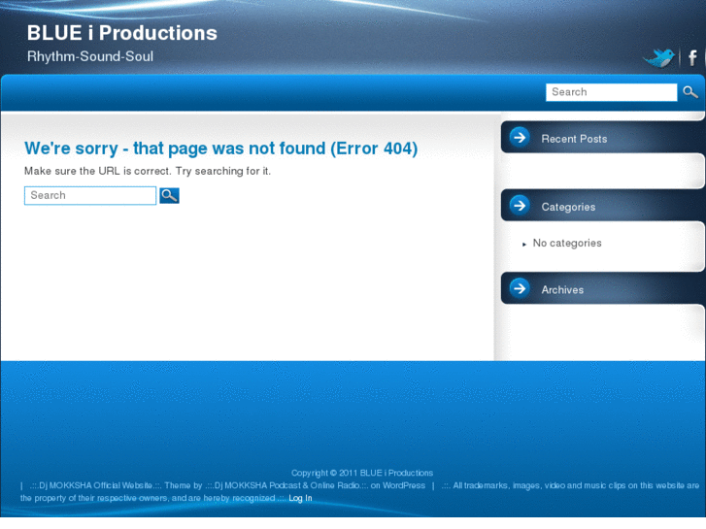Open the Facebook icon link
This screenshot has height=529, width=706.
pos(692,57)
